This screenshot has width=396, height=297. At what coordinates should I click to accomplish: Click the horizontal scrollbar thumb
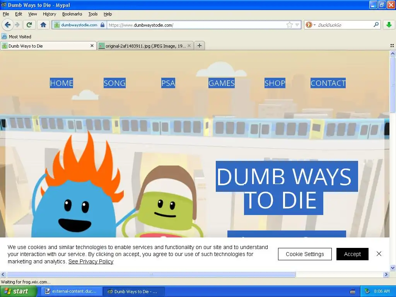click(x=151, y=274)
